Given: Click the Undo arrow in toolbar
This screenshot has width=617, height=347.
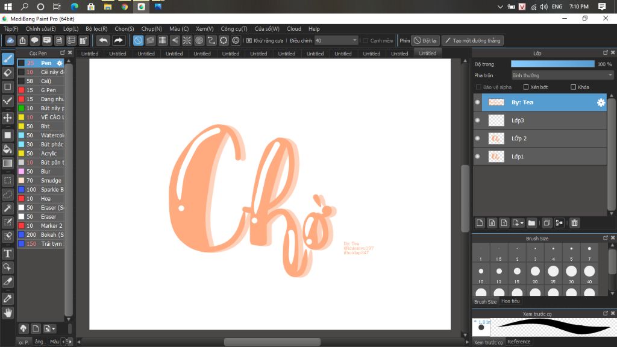Looking at the screenshot, I should click(103, 40).
